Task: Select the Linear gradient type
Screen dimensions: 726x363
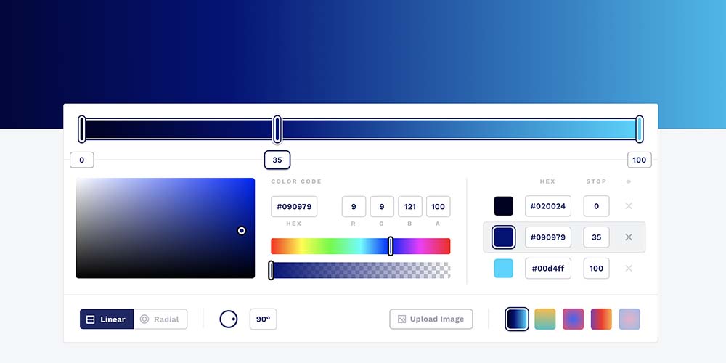Action: pyautogui.click(x=107, y=319)
